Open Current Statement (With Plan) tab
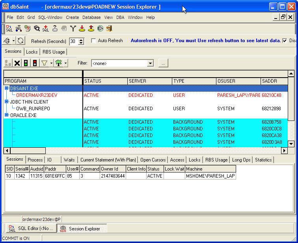The height and width of the screenshot is (243, 298). coord(108,160)
